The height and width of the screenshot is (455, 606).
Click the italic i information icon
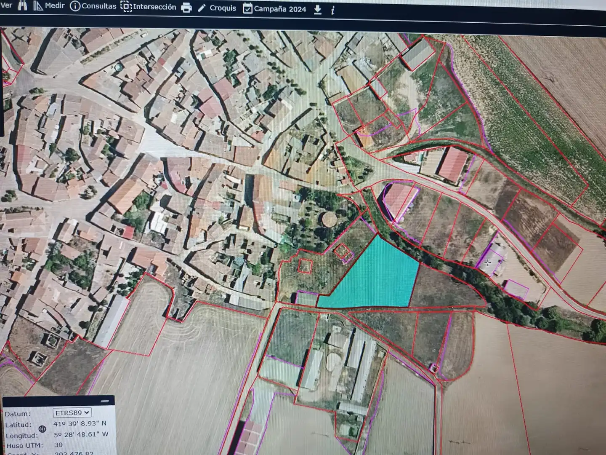pos(332,10)
